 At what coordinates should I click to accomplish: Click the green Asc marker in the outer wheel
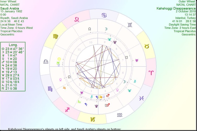(x=79, y=102)
